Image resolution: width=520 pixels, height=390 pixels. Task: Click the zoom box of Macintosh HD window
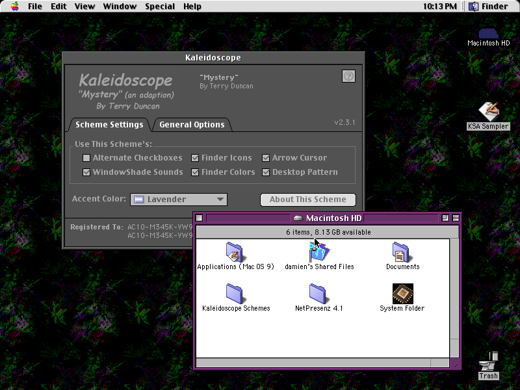click(x=445, y=218)
